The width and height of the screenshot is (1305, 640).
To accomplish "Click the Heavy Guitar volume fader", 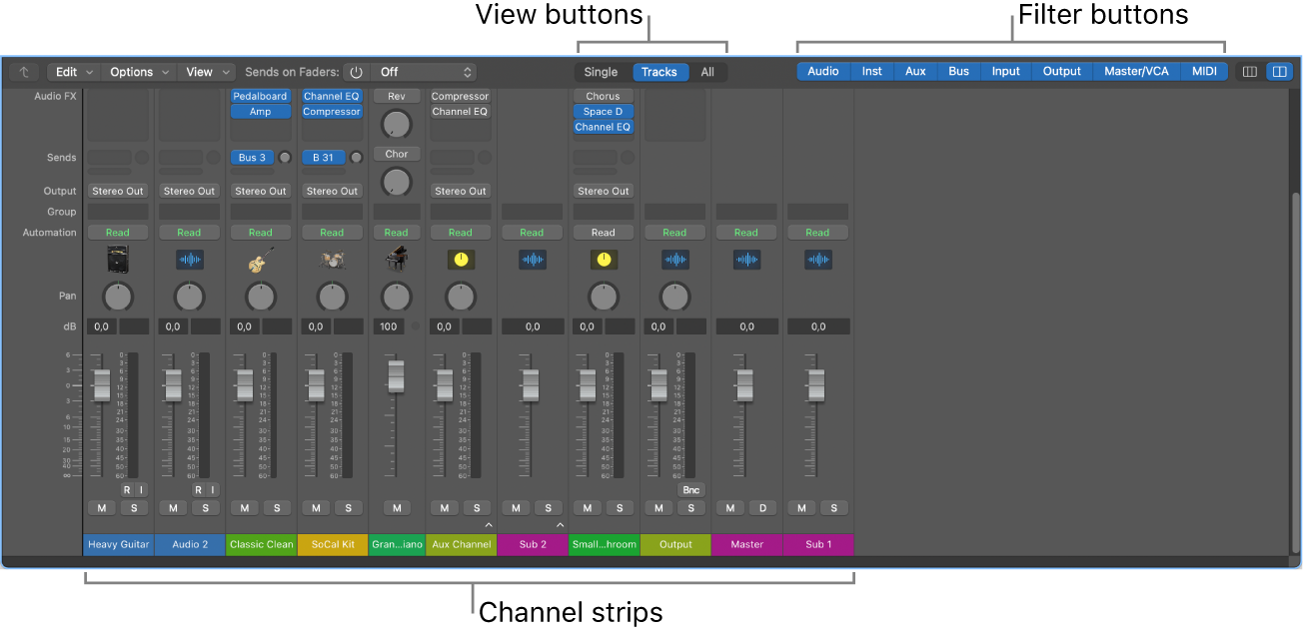I will [102, 385].
